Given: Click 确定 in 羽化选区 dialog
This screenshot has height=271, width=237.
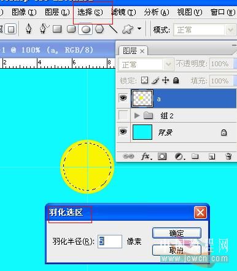Looking at the screenshot, I should pos(177,233).
